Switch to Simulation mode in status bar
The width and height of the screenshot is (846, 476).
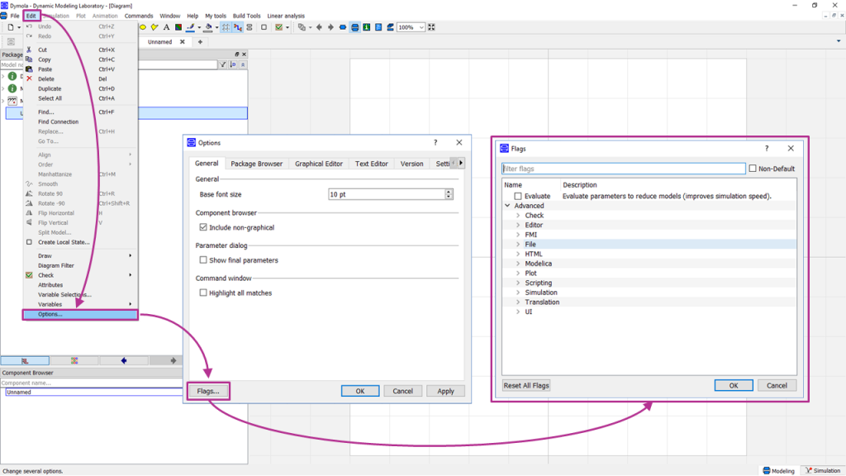[x=823, y=470]
